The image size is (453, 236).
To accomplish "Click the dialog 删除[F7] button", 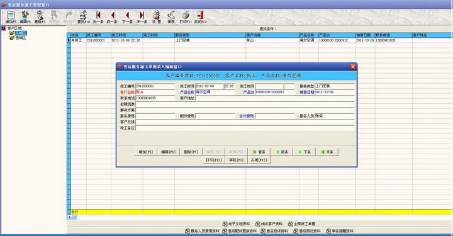I will click(191, 152).
